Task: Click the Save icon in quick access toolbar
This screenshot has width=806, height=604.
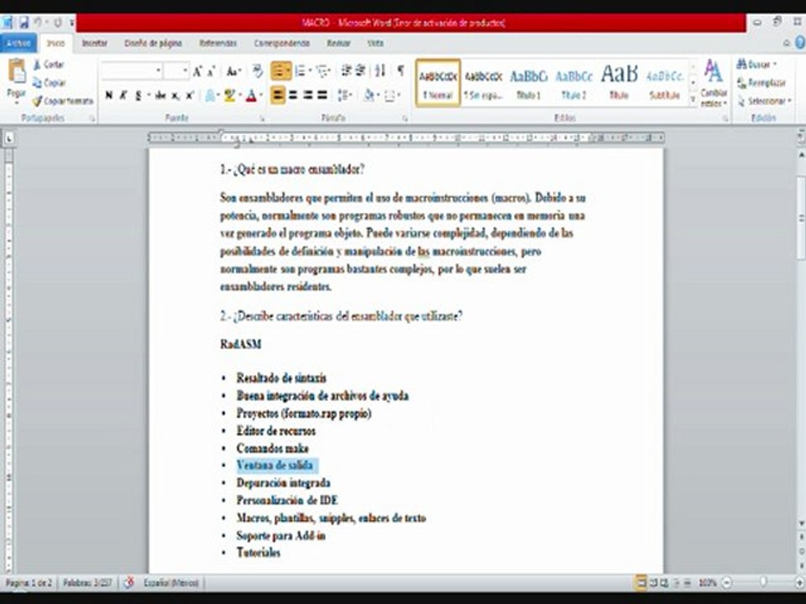Action: (x=24, y=23)
